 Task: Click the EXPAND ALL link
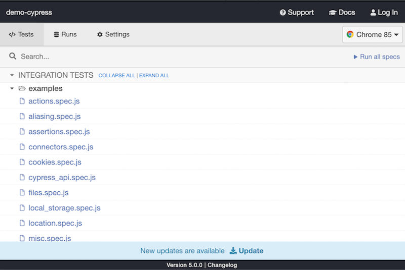click(x=154, y=76)
